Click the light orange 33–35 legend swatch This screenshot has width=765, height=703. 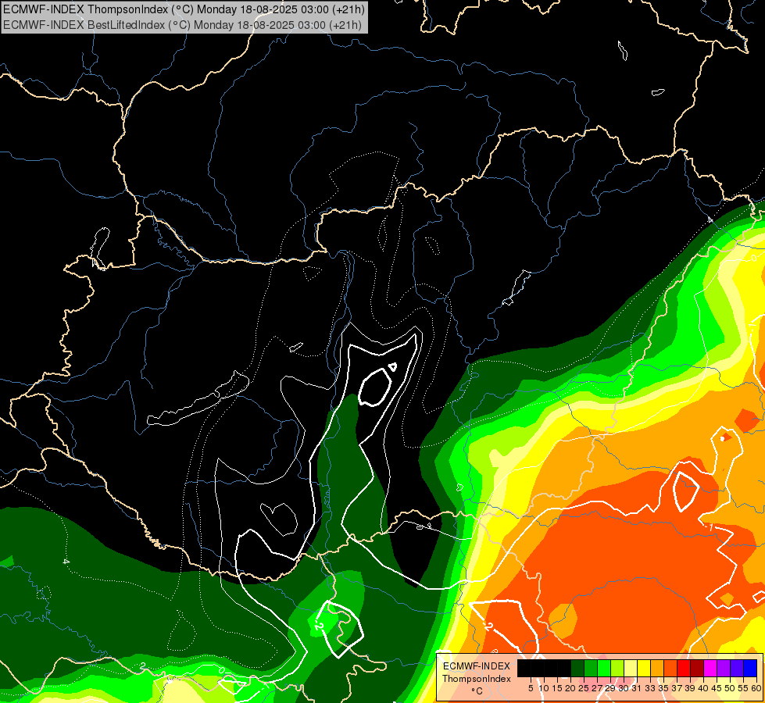(657, 668)
